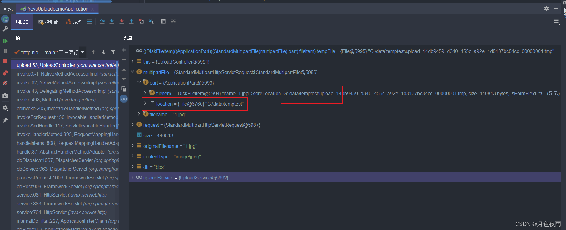Click the (显示) link on fileItem row

click(x=553, y=93)
